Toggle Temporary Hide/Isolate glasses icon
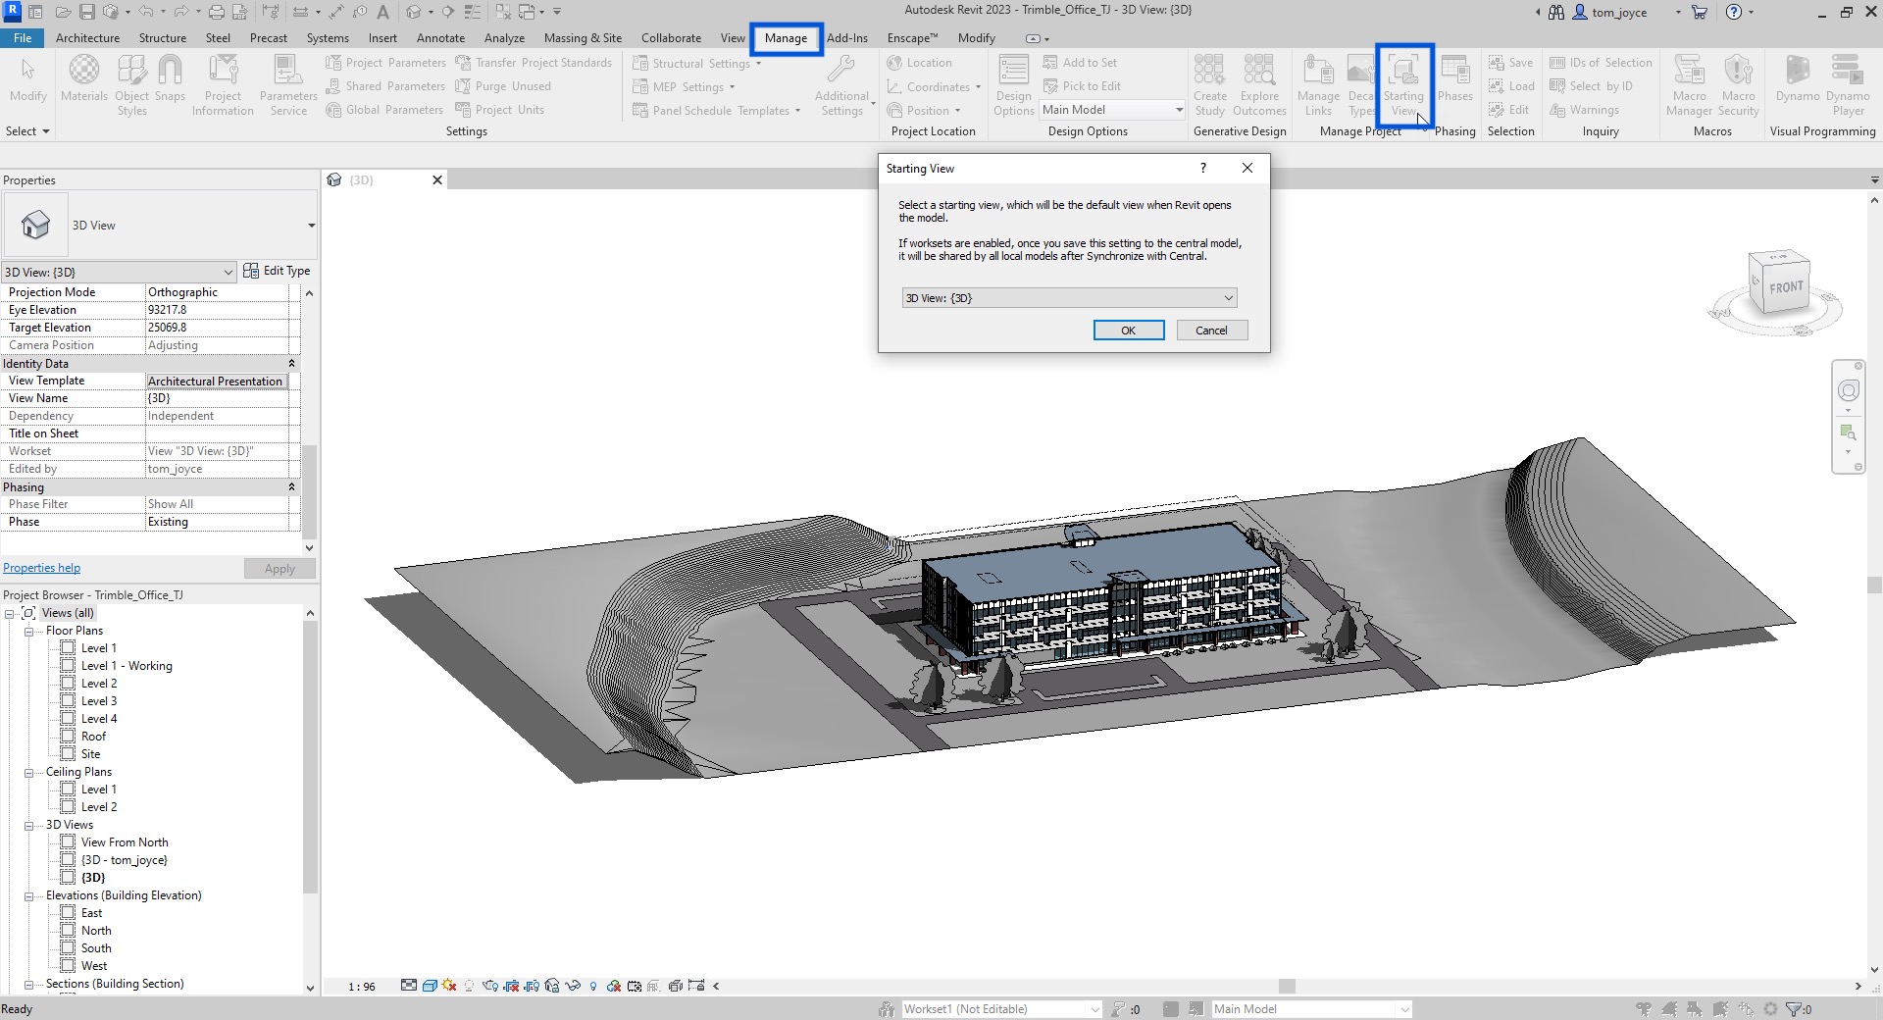Screen dimensions: 1883x1020 coord(573,986)
